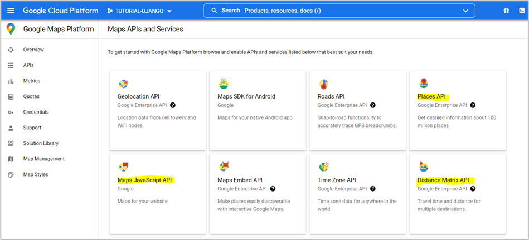Click help icon on Distance Matrix API card

473,189
